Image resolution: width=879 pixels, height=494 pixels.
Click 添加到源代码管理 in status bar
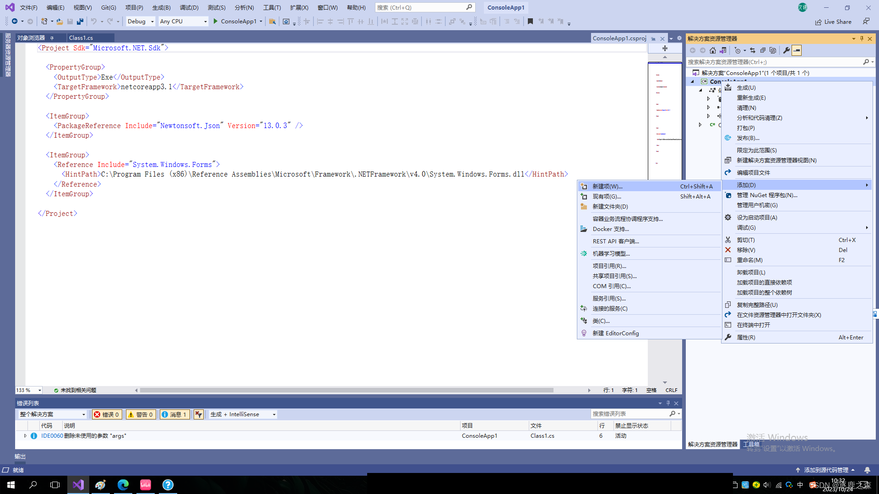click(825, 470)
